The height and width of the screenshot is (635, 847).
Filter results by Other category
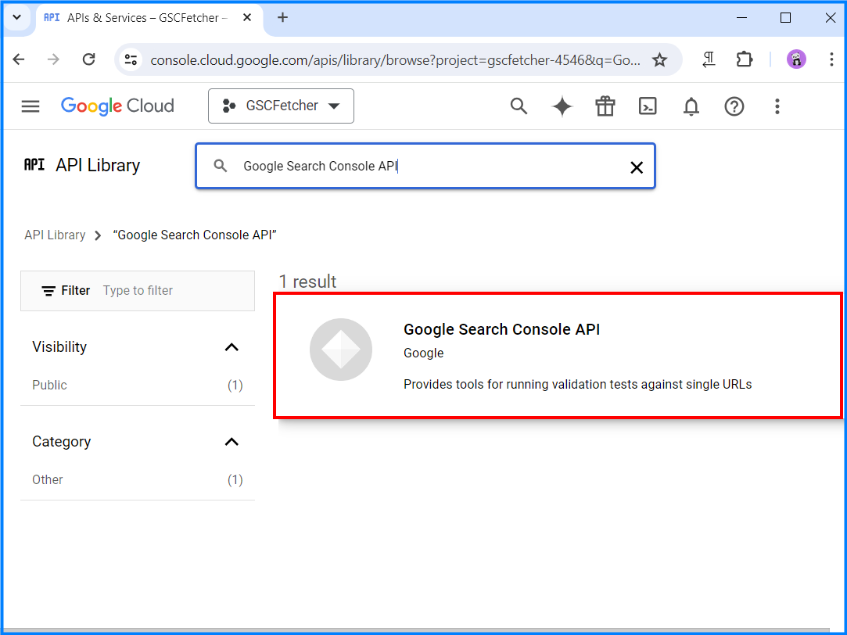coord(48,479)
